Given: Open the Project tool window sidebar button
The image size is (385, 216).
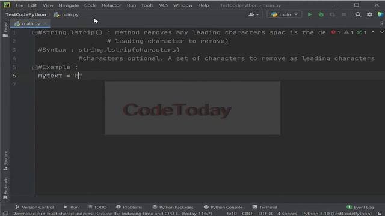Looking at the screenshot, I should 5,29.
